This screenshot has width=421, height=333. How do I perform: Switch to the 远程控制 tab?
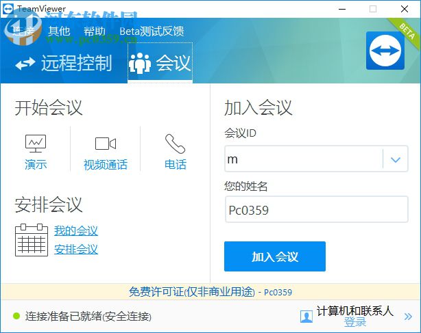click(x=64, y=63)
